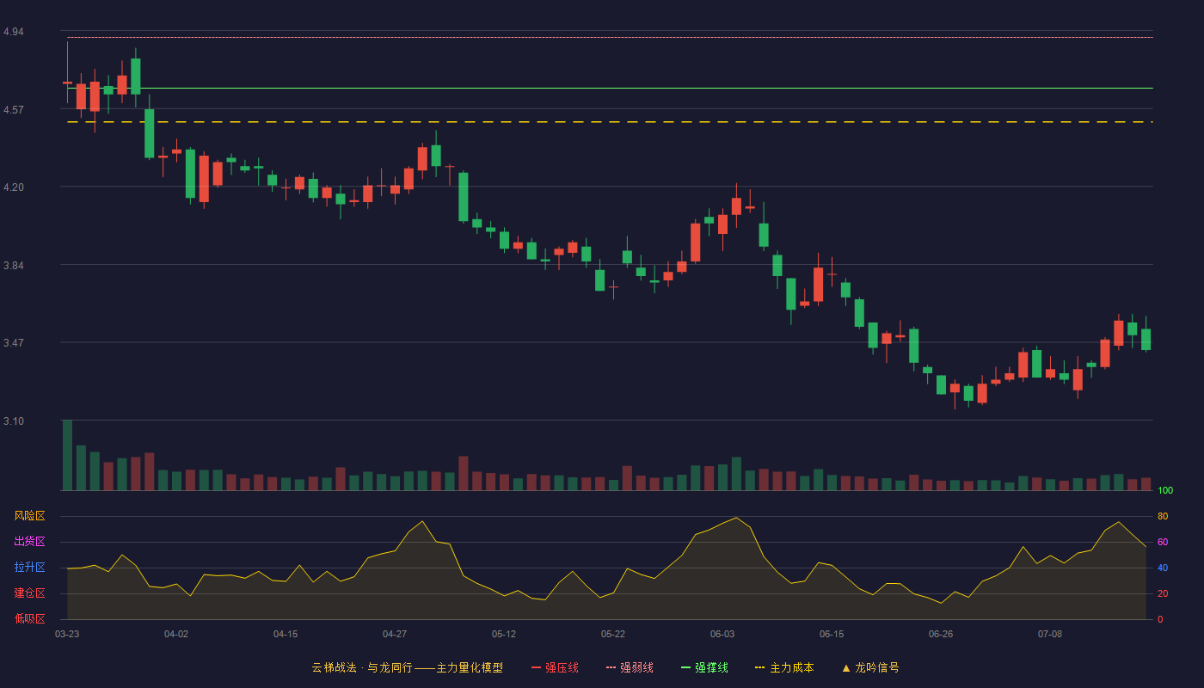Click the tallest volume bar at 03-23
This screenshot has height=688, width=1204.
(x=67, y=455)
